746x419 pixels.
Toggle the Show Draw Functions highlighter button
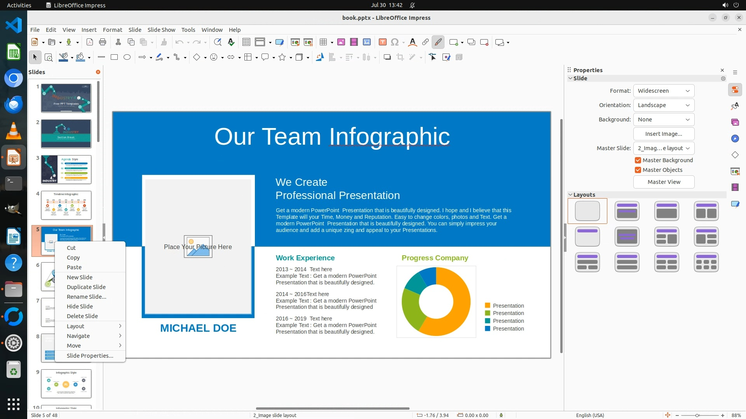438,42
